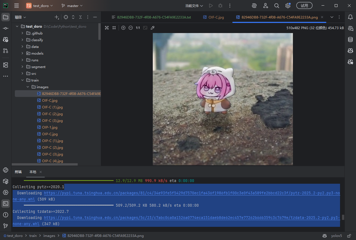Image resolution: width=356 pixels, height=240 pixels.
Task: Collapse the train folder
Action: (22, 80)
